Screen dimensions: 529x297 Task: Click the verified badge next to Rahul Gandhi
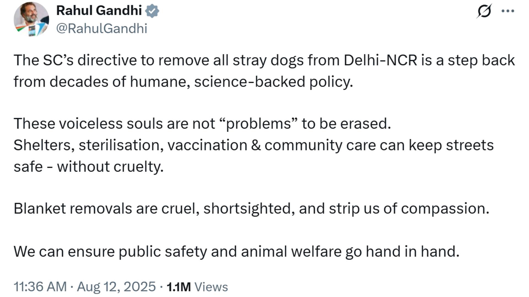click(152, 10)
